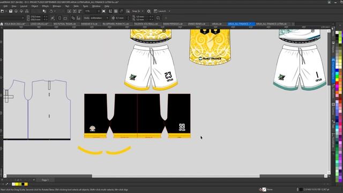Click the fill bucket indicator in status bar

(260, 189)
